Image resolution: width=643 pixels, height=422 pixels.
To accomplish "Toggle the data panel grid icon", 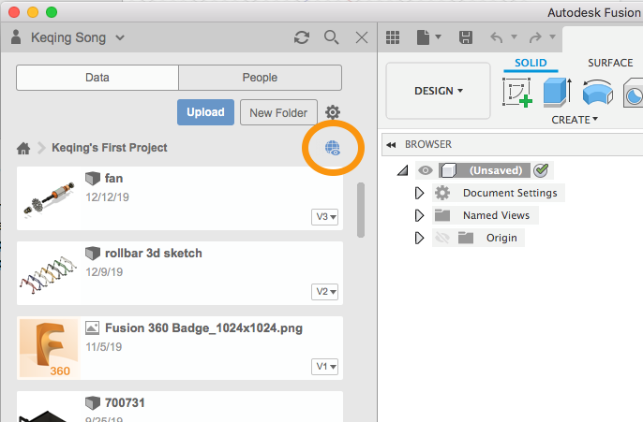I will [x=393, y=37].
